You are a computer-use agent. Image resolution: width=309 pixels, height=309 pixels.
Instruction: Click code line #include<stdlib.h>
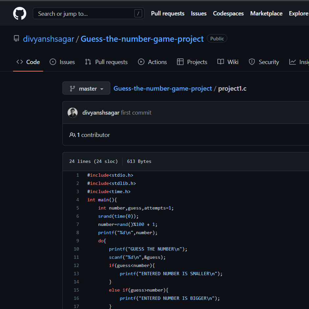[112, 183]
